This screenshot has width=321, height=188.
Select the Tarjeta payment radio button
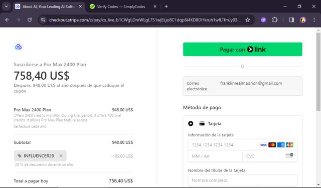pos(191,123)
